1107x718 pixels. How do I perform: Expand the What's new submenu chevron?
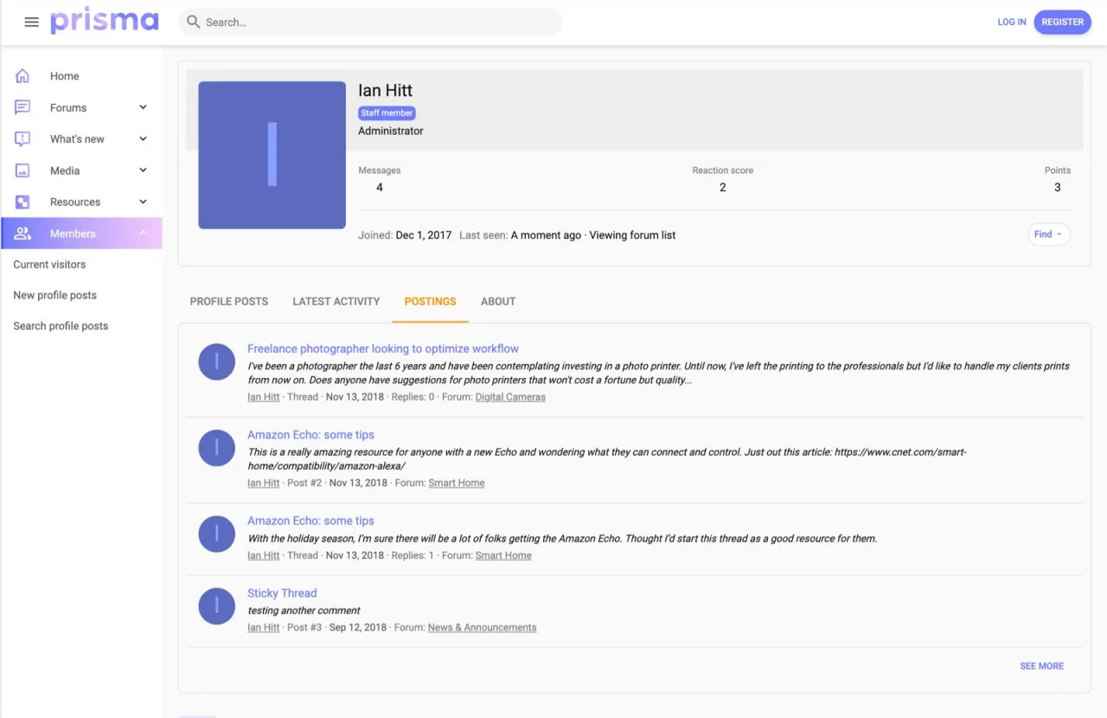(144, 139)
